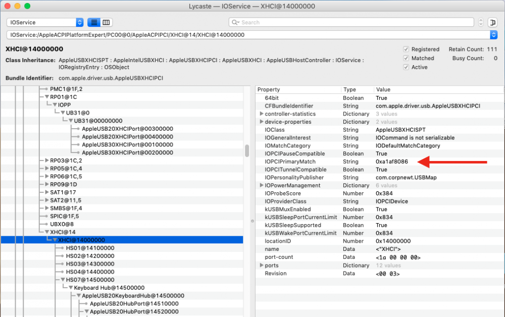Click into the Search field
Viewport: 505px width, 317px height.
[351, 22]
